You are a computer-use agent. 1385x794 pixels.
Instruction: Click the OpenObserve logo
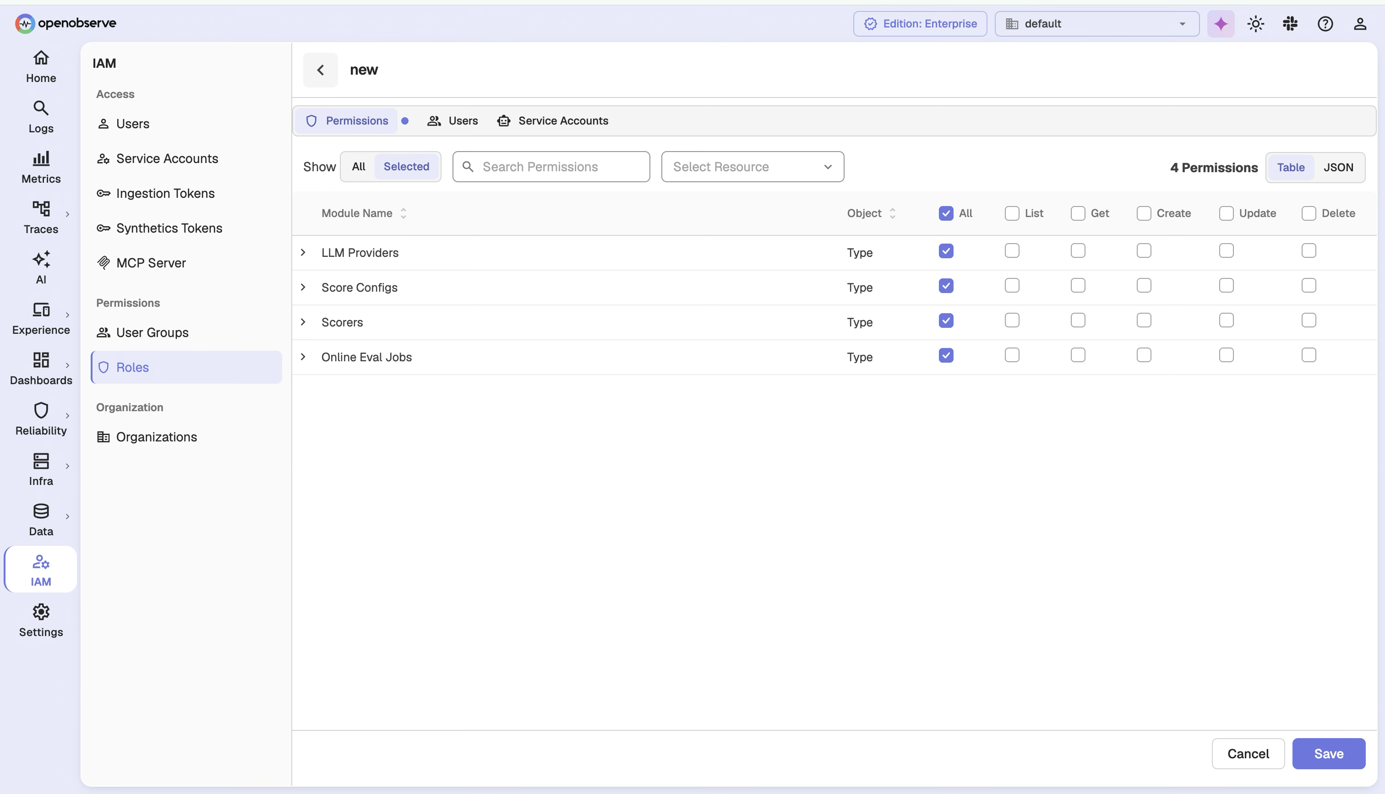65,23
